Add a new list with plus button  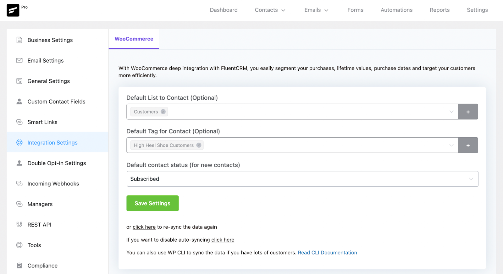(x=468, y=112)
